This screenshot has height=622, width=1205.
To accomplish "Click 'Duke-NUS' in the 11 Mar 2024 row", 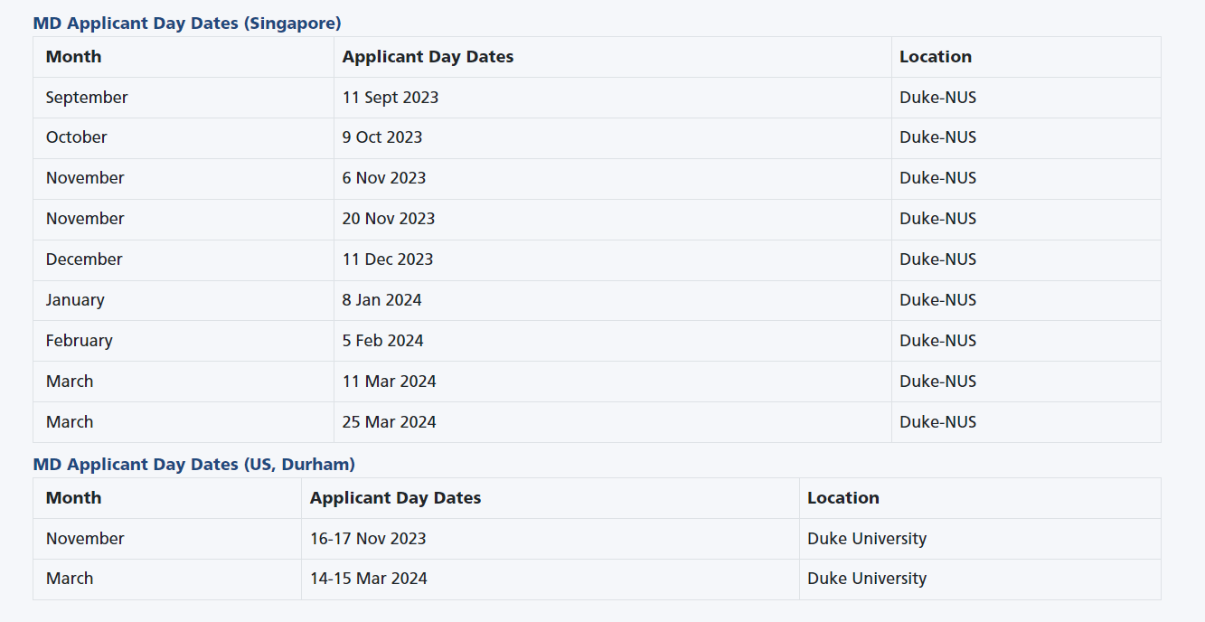I will coord(938,382).
